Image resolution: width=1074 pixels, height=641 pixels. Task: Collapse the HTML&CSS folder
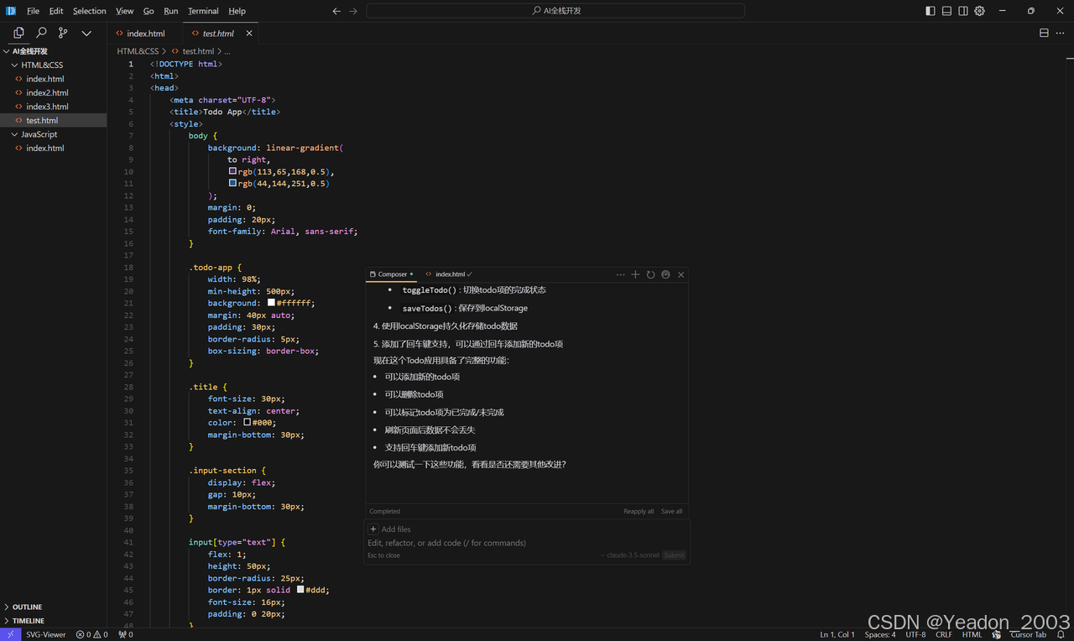[x=54, y=65]
